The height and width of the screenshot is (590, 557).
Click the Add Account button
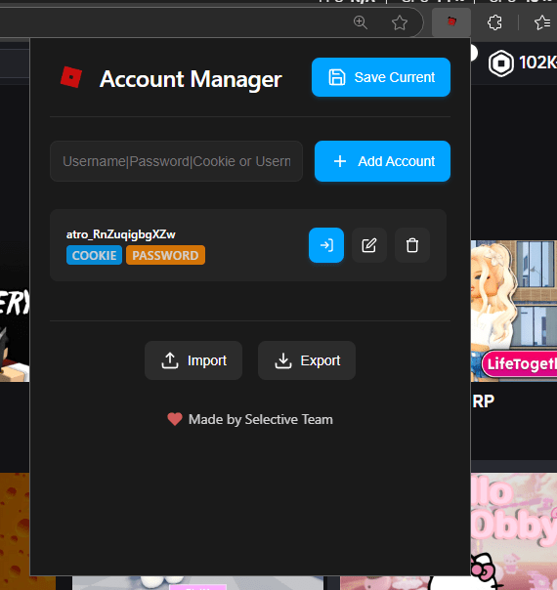point(382,161)
